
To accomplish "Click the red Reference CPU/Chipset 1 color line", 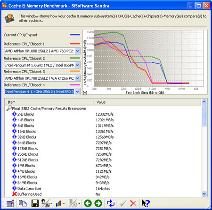I will click(x=75, y=44).
